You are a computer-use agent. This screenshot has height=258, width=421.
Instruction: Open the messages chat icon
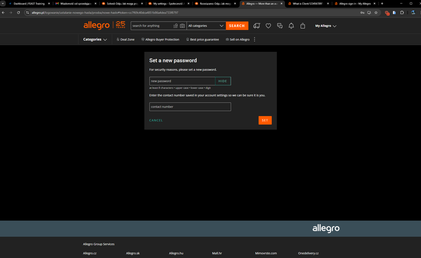pos(279,26)
